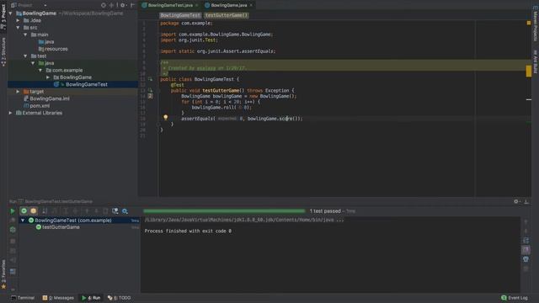Viewport: 539px width, 303px height.
Task: Toggle the Structure side tab
Action: tap(3, 51)
